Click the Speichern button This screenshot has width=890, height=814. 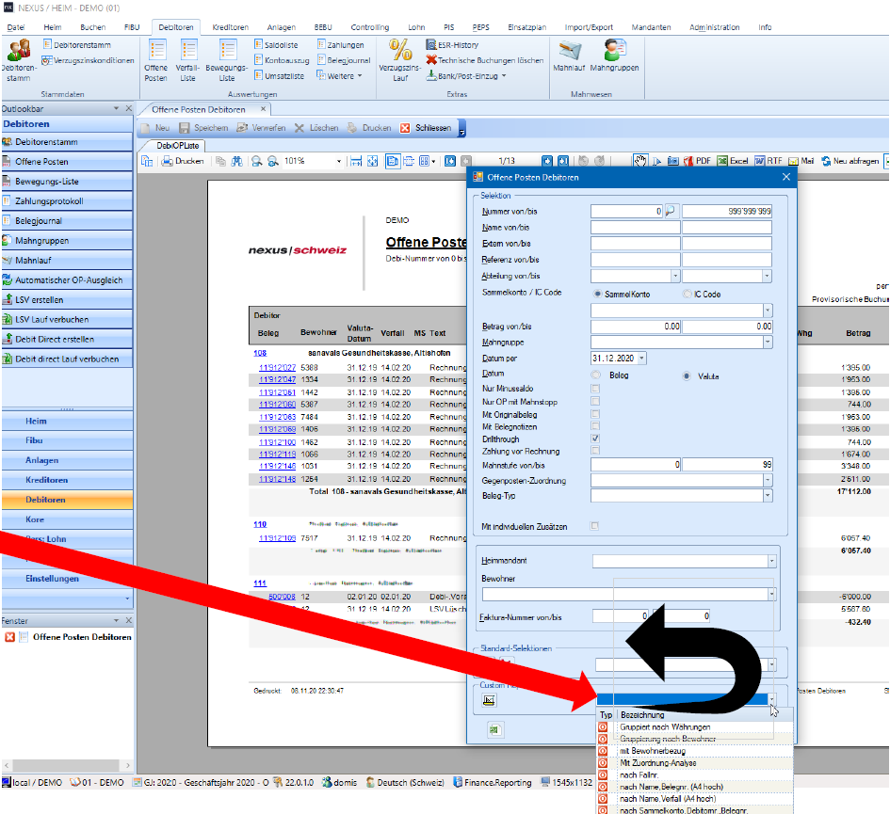[x=203, y=128]
